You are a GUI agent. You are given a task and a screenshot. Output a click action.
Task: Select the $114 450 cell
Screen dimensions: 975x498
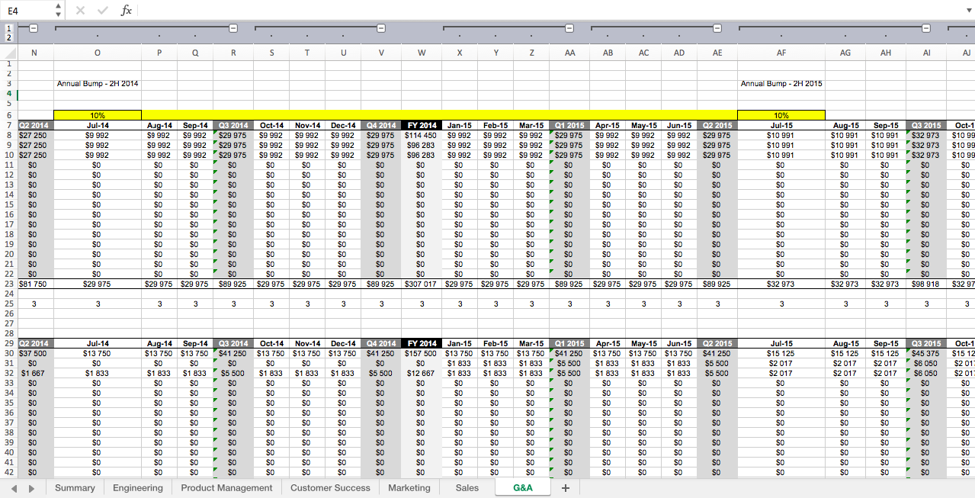click(x=422, y=135)
